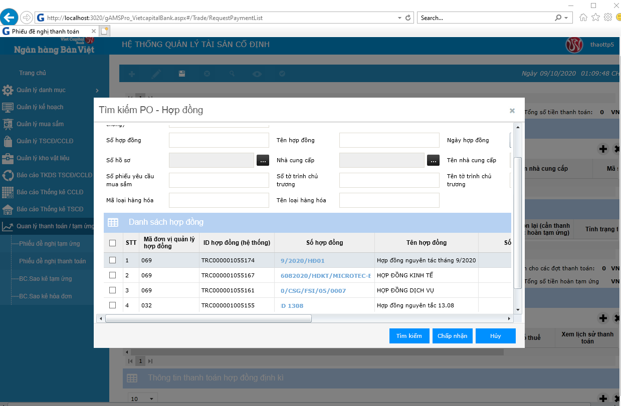Click the Số hợp đồng input field
621x406 pixels.
pyautogui.click(x=219, y=140)
